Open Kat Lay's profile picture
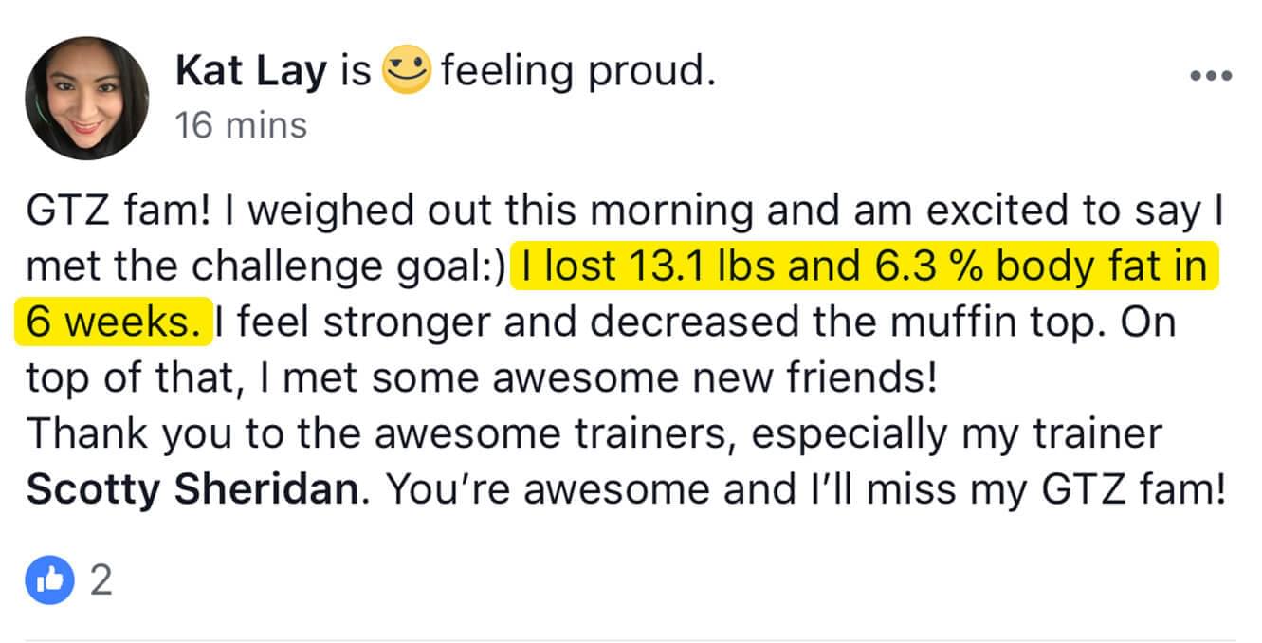Screen dimensions: 1262x643 [x=87, y=99]
